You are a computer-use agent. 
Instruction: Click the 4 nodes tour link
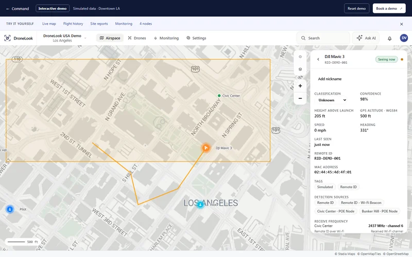tap(146, 24)
